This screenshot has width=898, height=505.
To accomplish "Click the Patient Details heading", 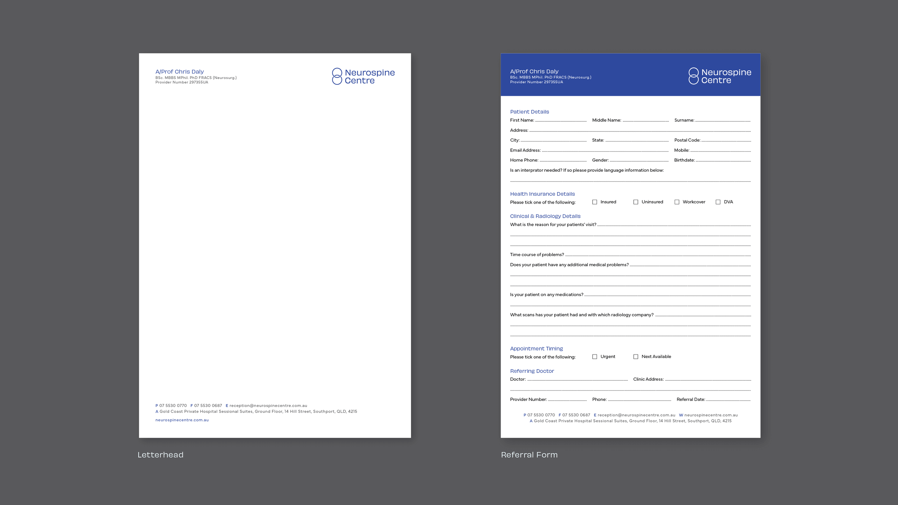I will (529, 112).
